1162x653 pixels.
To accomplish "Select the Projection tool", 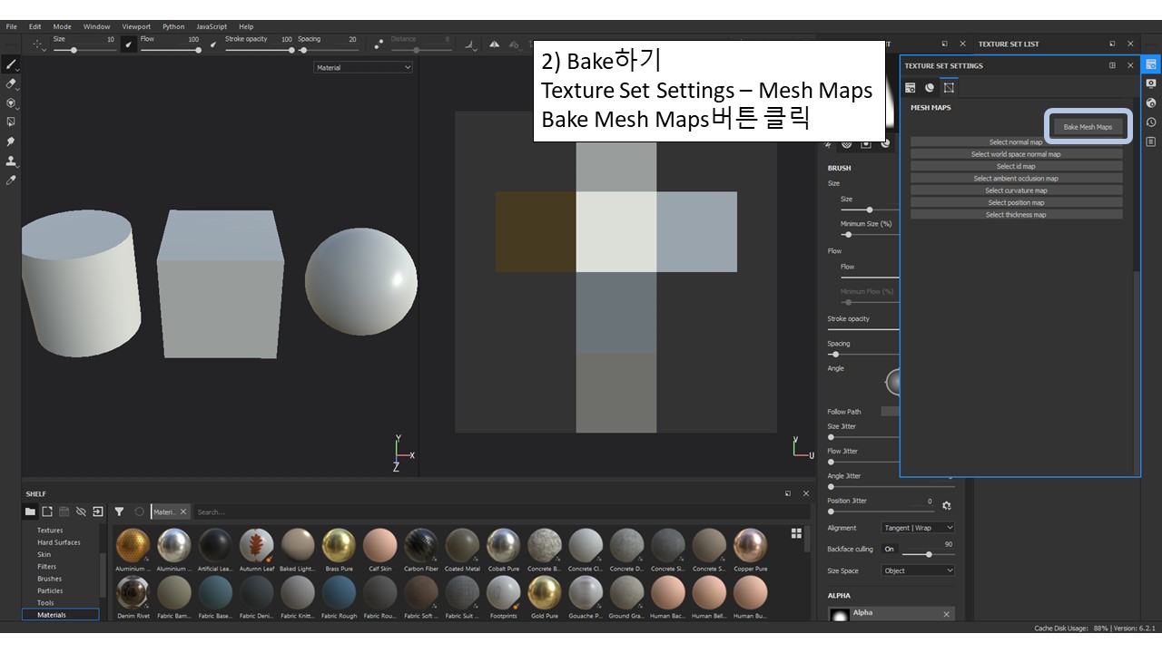I will pyautogui.click(x=11, y=102).
